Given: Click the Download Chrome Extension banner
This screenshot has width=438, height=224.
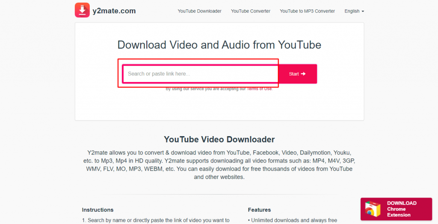Looking at the screenshot, I should 396,209.
